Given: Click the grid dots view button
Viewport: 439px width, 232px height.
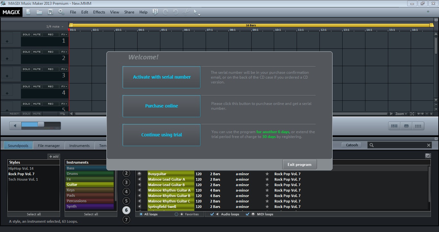Looking at the screenshot, I should pyautogui.click(x=418, y=126).
